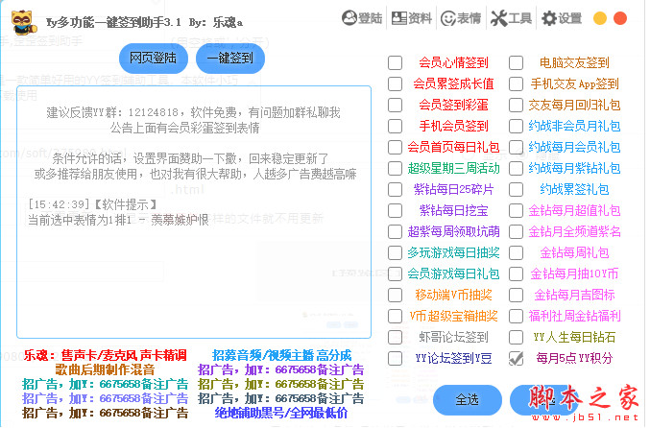Click the raccoon app logo icon
Viewport: 650px width, 428px height.
24,22
